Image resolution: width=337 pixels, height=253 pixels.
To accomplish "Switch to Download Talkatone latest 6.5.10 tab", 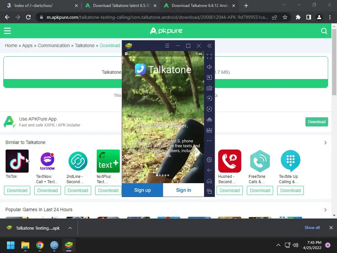I will pos(121,6).
